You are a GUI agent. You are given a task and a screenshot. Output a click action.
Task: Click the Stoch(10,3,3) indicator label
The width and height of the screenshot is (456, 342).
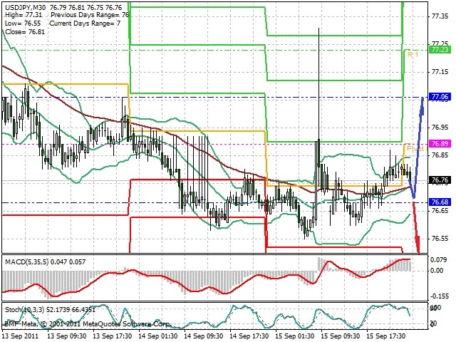(x=24, y=310)
